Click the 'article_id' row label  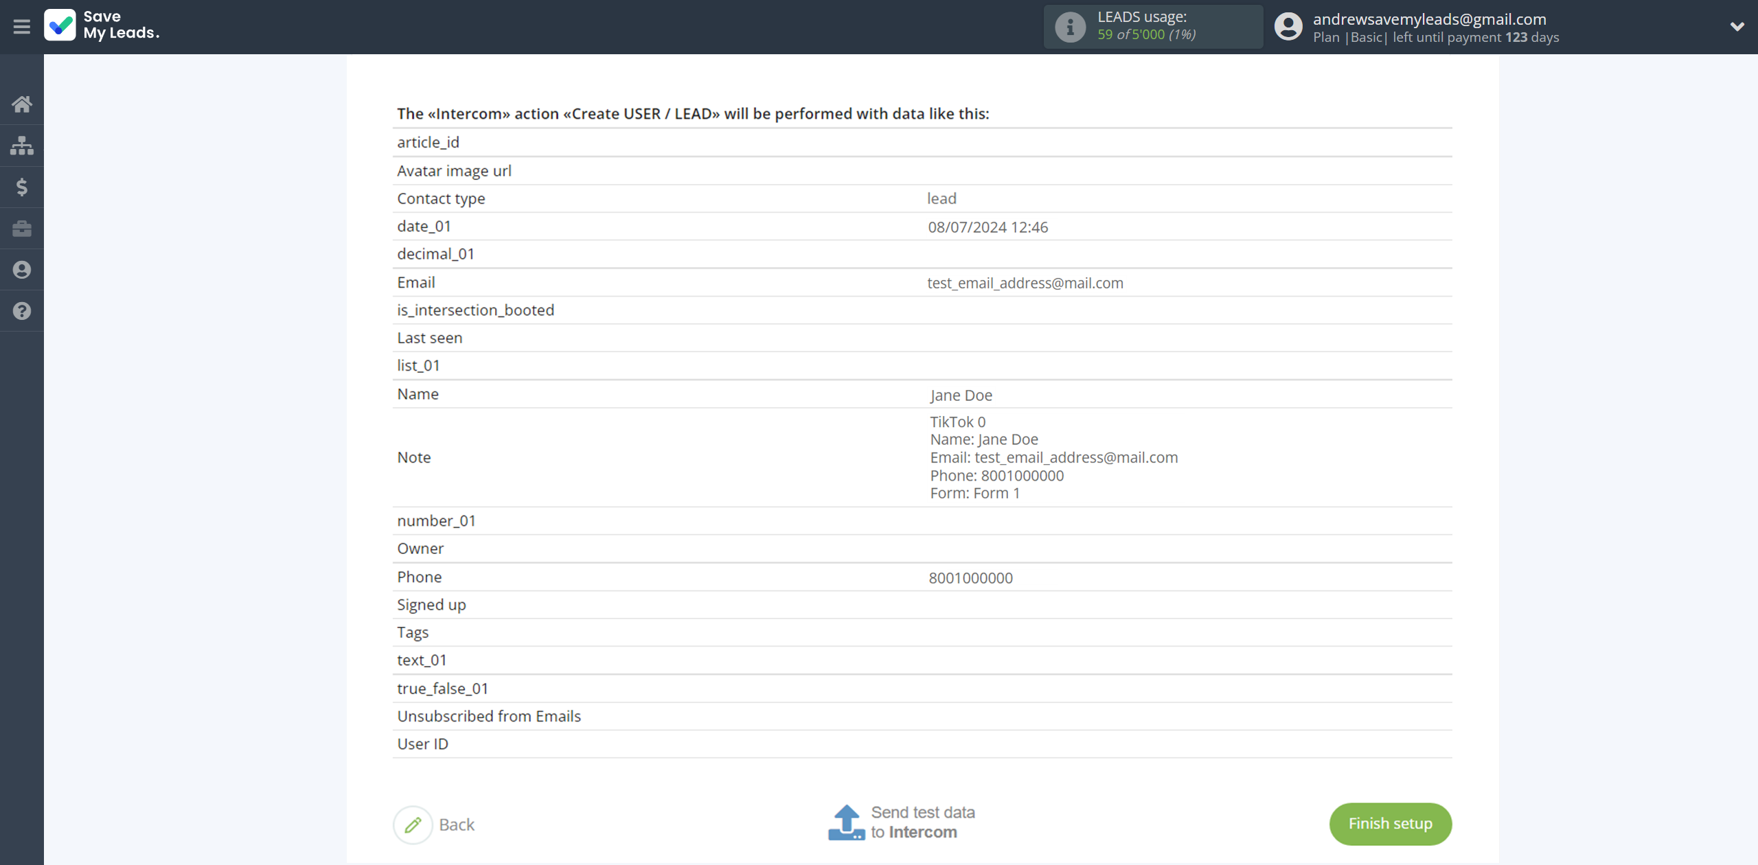click(x=428, y=142)
